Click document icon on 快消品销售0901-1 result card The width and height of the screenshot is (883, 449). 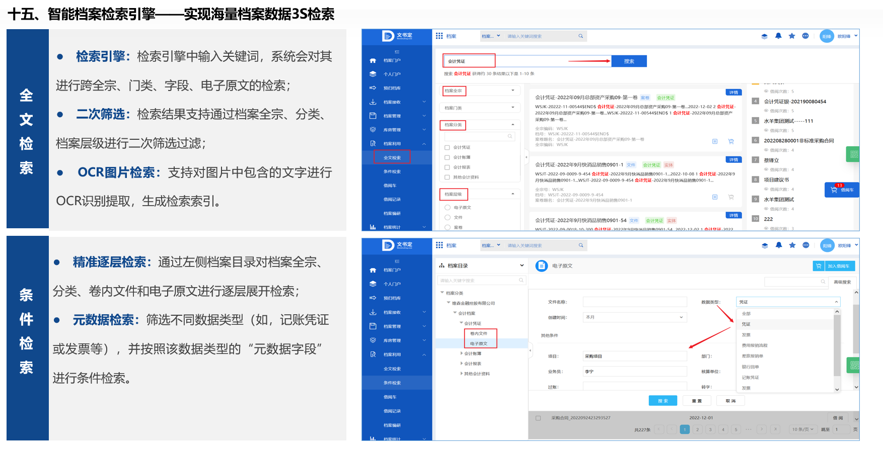(x=715, y=197)
